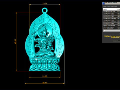120x90 pixels.
Task: Click the horizontal scrollbar left arrow
Action: (104, 30)
